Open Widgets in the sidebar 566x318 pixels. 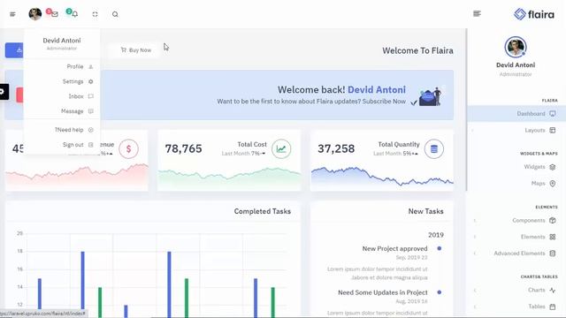(x=516, y=167)
